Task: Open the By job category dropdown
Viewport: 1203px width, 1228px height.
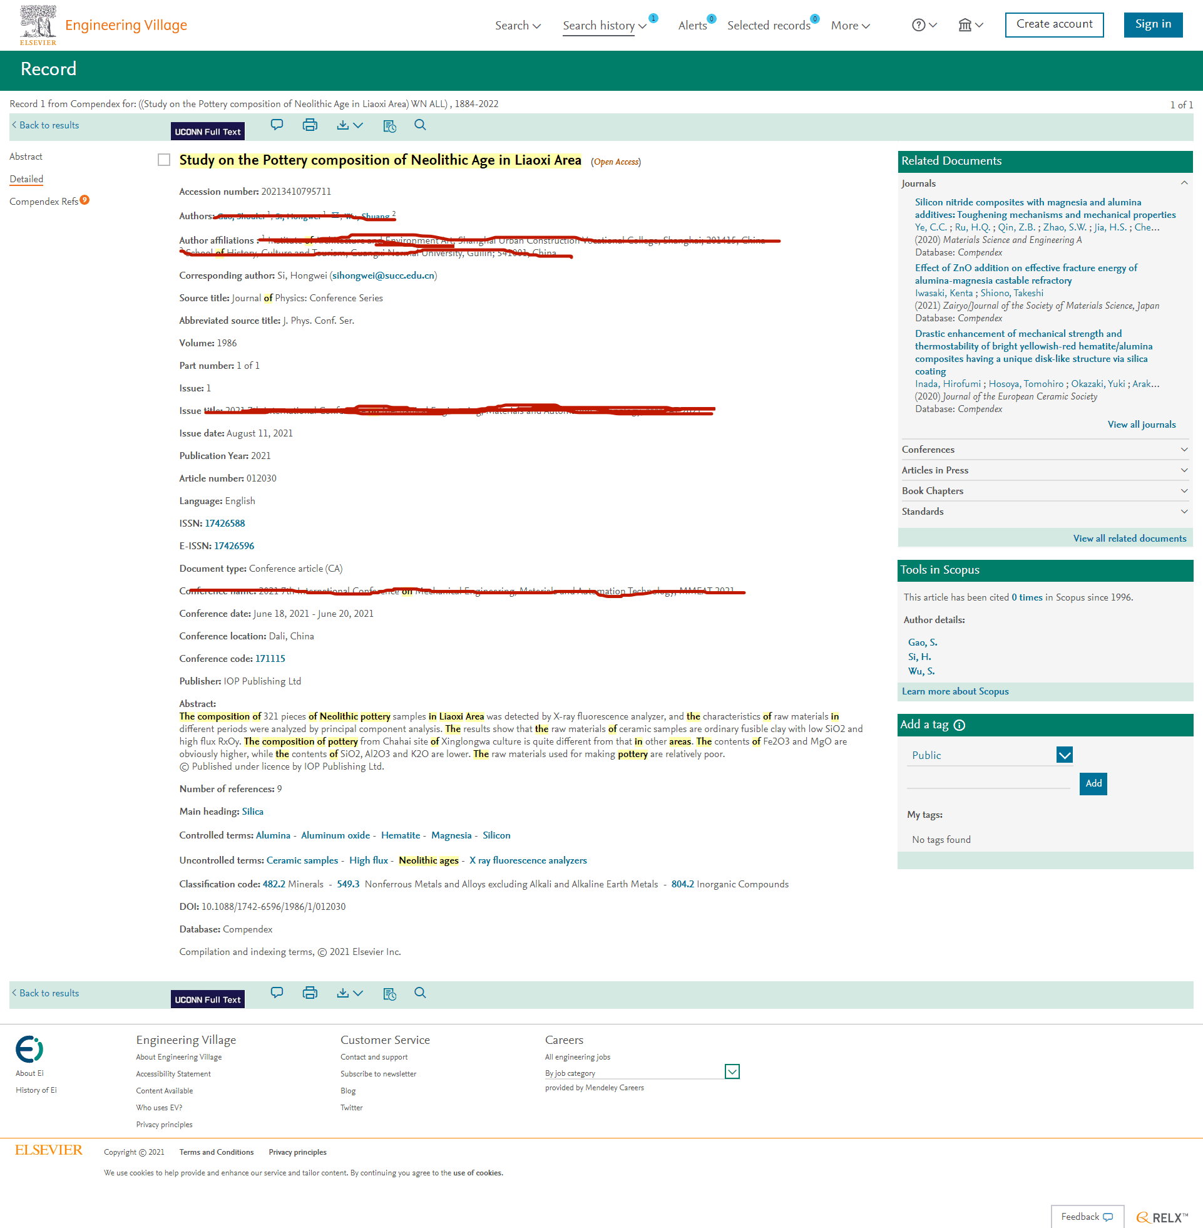Action: click(732, 1071)
